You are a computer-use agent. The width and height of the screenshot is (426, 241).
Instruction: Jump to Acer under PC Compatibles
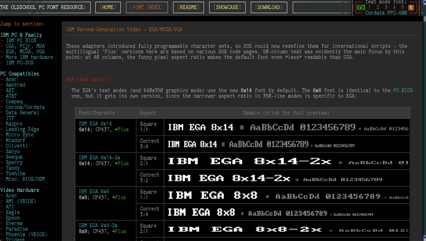click(x=11, y=79)
